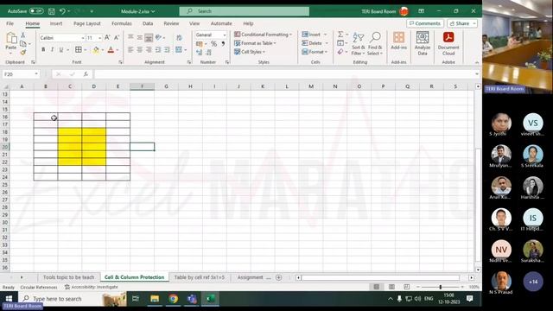Click the Search box in title bar

tap(244, 11)
